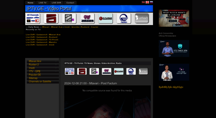Open TV Pirveli logo in top banner
Viewport: 216px width, 118px height.
tap(87, 18)
